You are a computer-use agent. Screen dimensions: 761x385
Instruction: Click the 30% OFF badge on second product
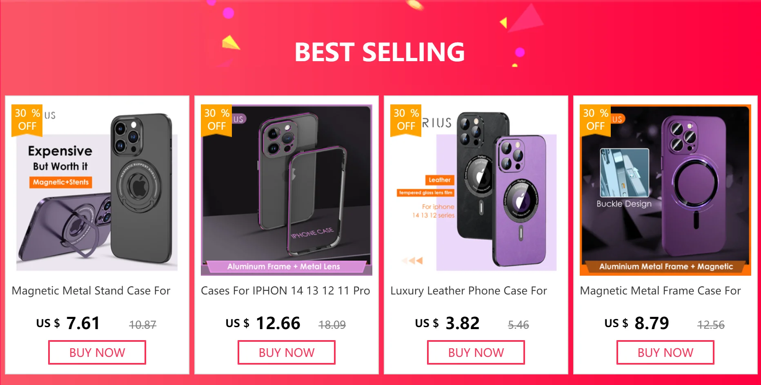coord(216,120)
